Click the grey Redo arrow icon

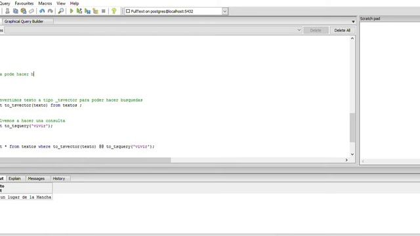(50, 11)
